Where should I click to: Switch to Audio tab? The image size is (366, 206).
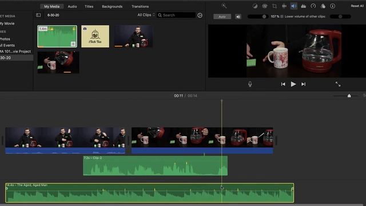point(72,6)
